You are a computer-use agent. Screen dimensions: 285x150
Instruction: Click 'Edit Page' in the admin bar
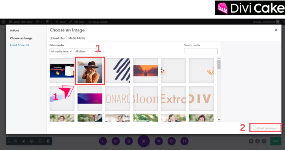click(x=77, y=22)
